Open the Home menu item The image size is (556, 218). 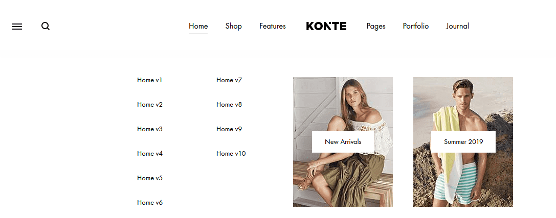pyautogui.click(x=198, y=26)
